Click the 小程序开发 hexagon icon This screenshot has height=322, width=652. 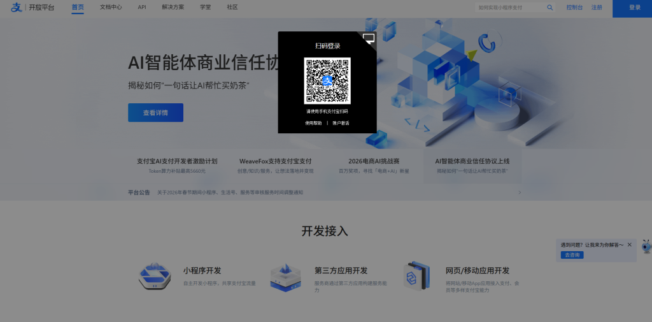tap(155, 276)
